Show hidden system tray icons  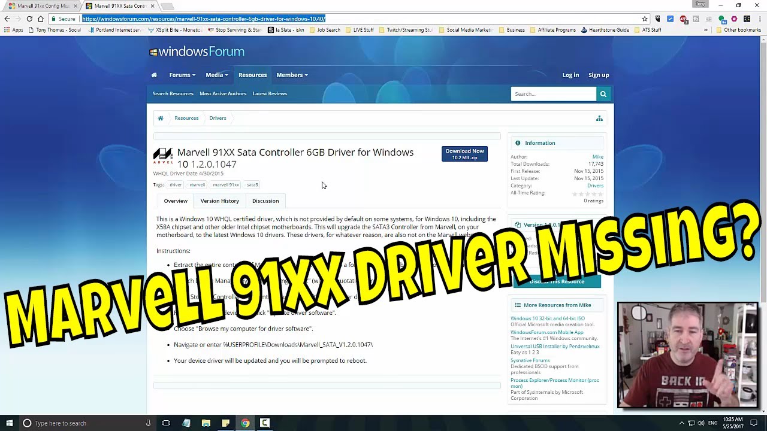pyautogui.click(x=681, y=423)
